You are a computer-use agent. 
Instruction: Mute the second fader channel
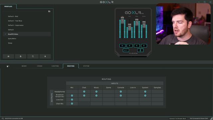click(129, 46)
